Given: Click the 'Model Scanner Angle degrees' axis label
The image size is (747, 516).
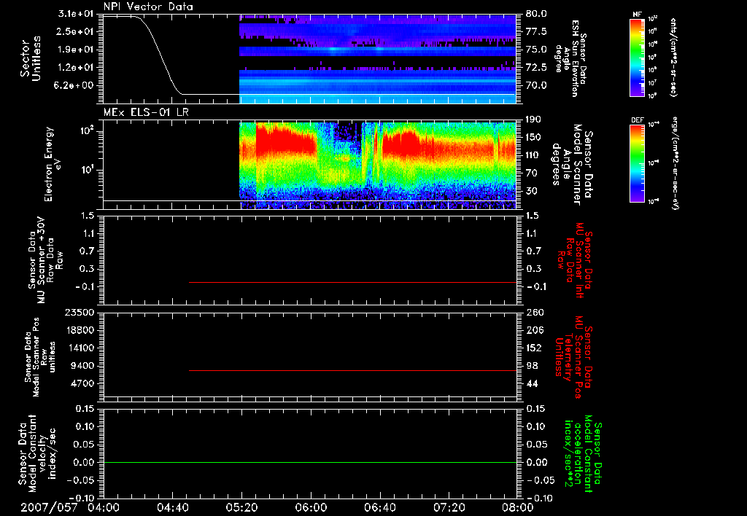Looking at the screenshot, I should pyautogui.click(x=572, y=165).
